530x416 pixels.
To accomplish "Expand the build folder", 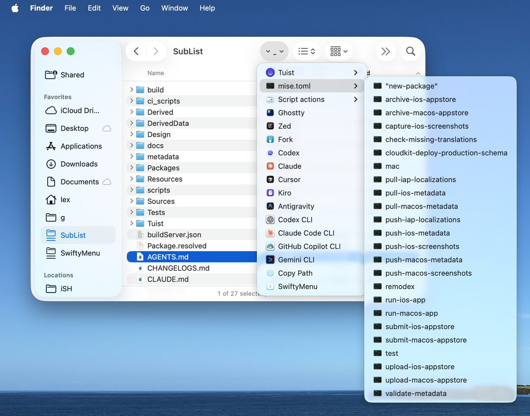I will click(131, 90).
